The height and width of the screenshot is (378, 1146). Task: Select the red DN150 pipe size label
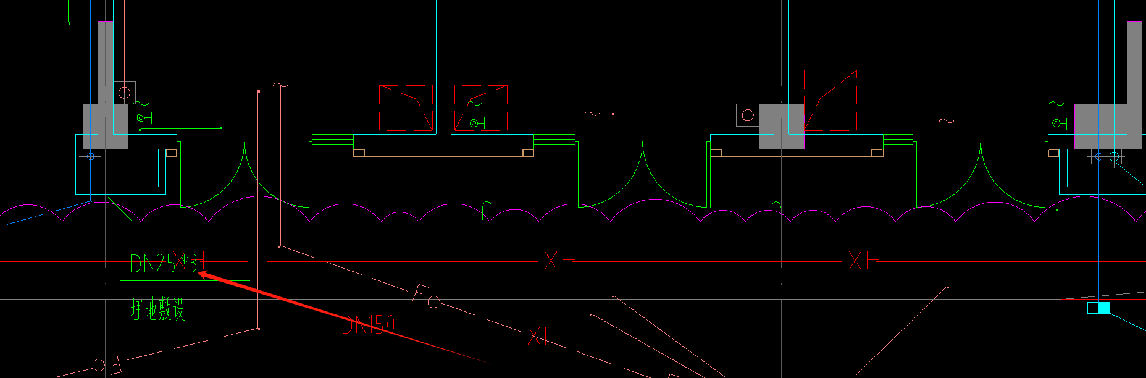tap(369, 324)
